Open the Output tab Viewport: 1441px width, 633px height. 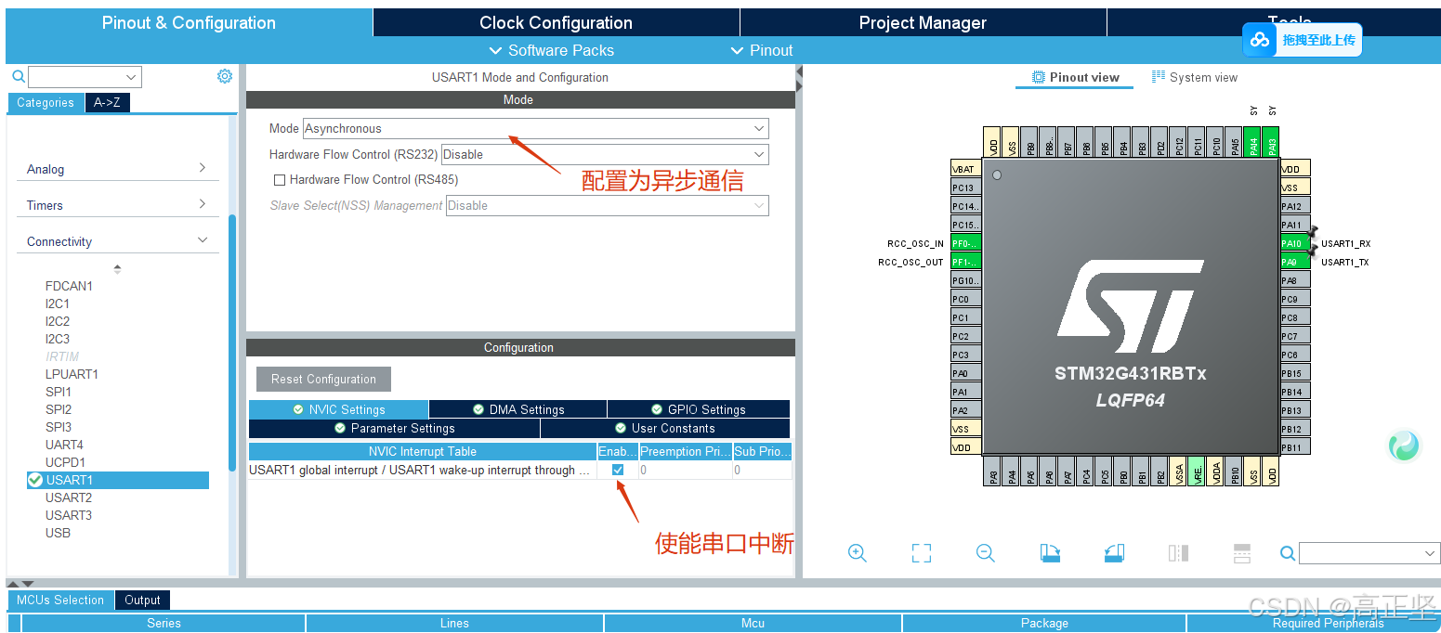click(x=142, y=600)
